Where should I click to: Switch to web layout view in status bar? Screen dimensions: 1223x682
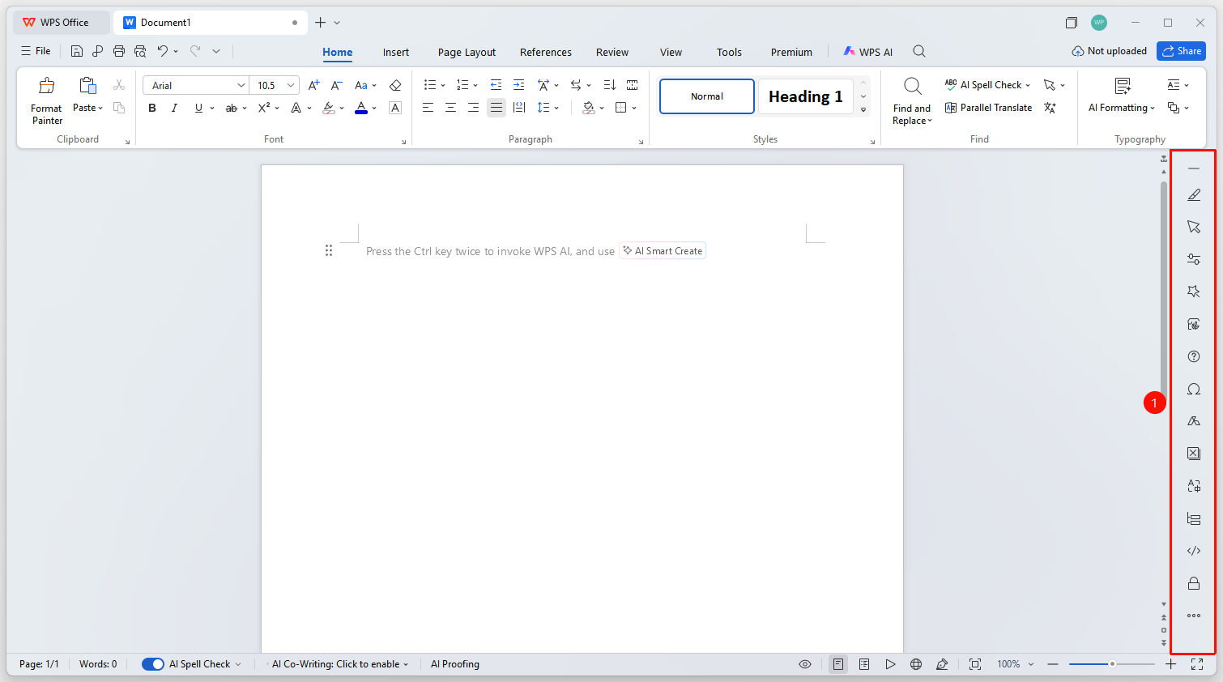[x=916, y=664]
